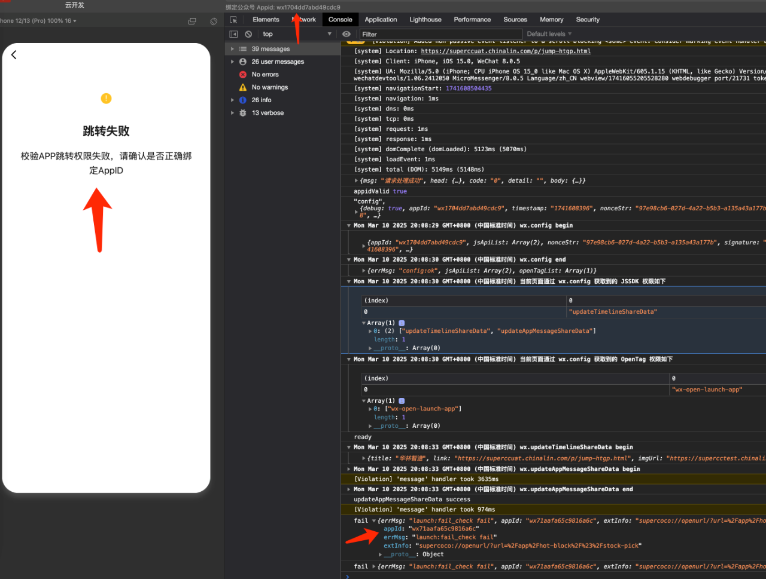Viewport: 766px width, 579px height.
Task: Click the navigationStart value 1741608504435
Action: pos(469,88)
